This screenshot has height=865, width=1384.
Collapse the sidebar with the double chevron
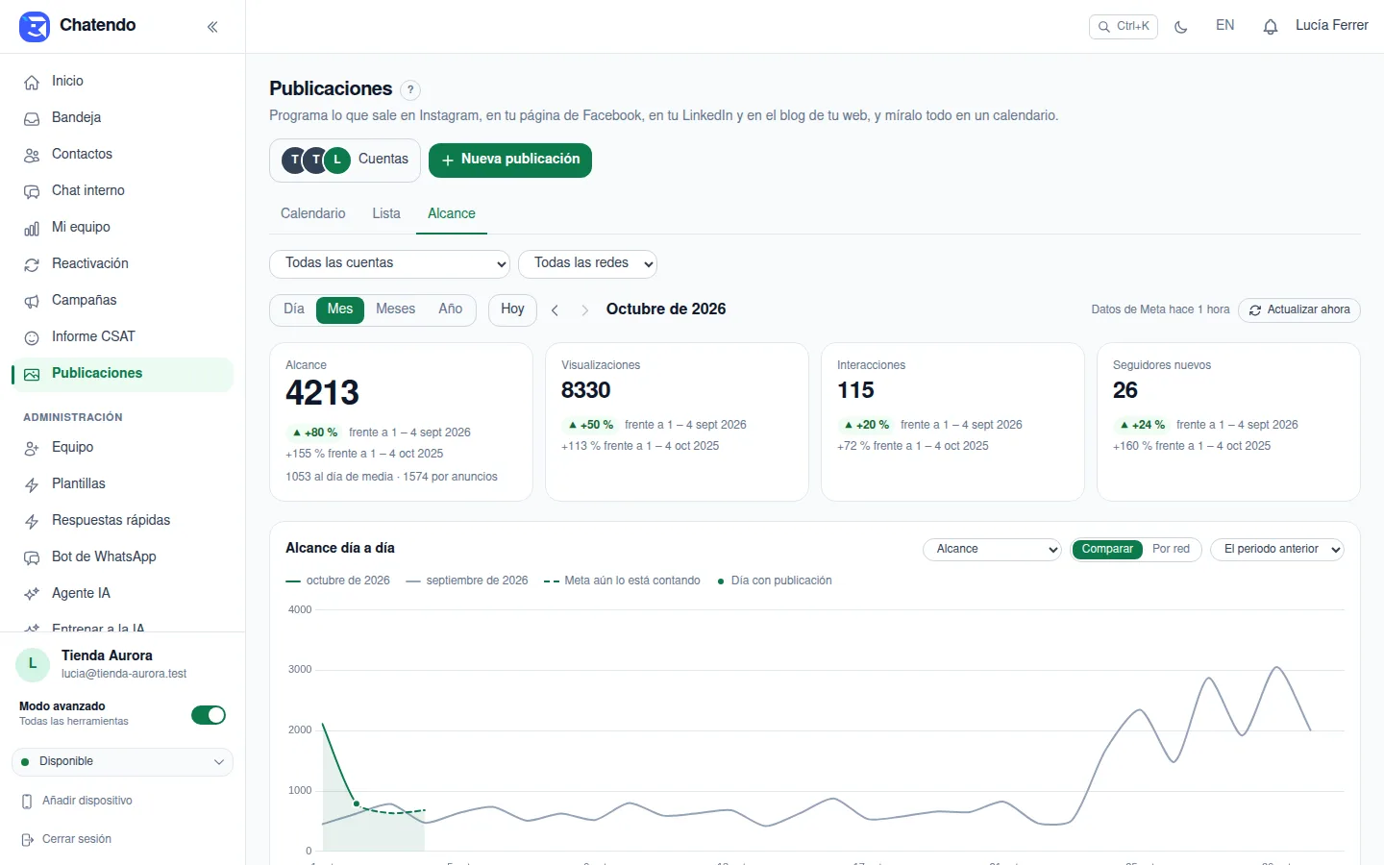[x=212, y=27]
